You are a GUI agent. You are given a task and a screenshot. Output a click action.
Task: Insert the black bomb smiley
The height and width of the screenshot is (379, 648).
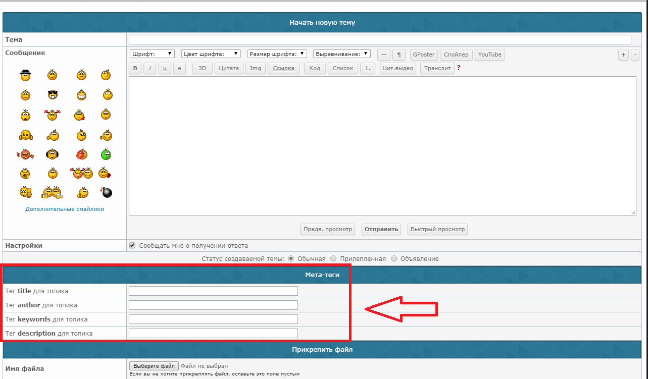coord(106,192)
